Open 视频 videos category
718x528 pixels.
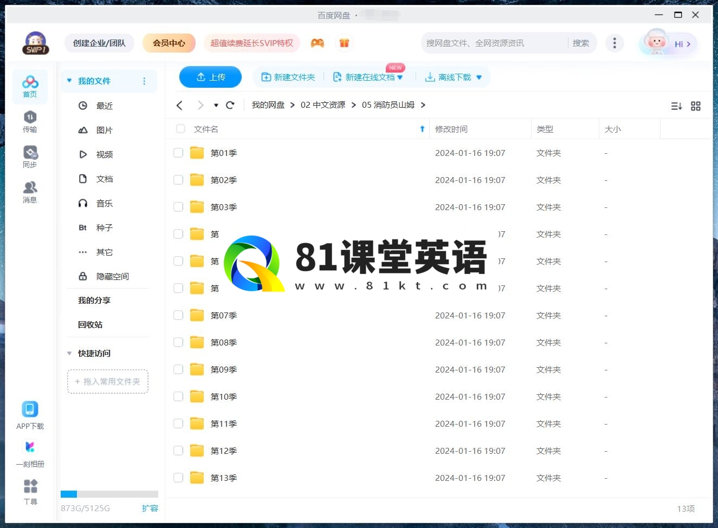[x=105, y=154]
